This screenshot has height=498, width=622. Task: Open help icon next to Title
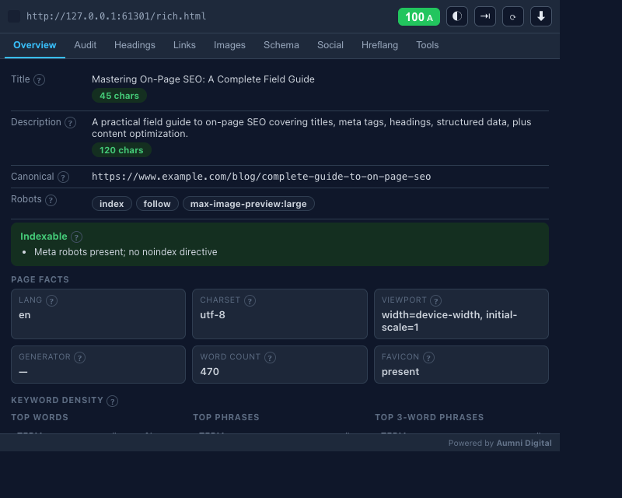click(x=39, y=80)
